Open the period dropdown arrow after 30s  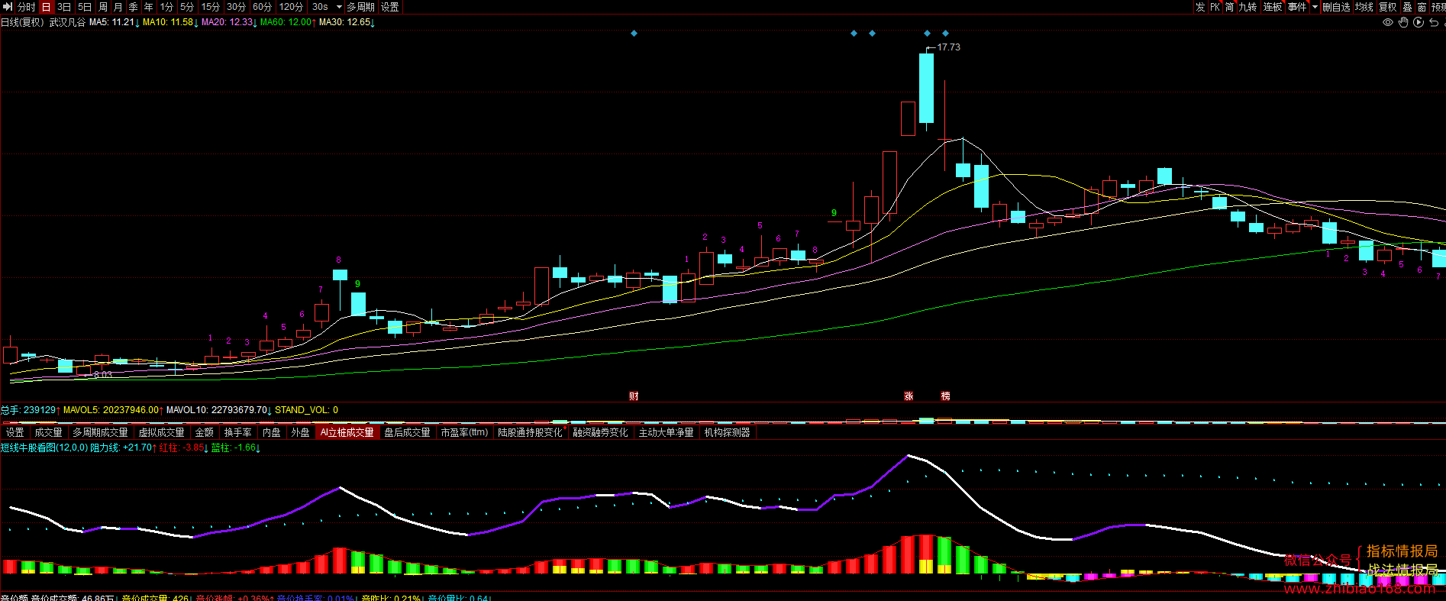[x=339, y=7]
